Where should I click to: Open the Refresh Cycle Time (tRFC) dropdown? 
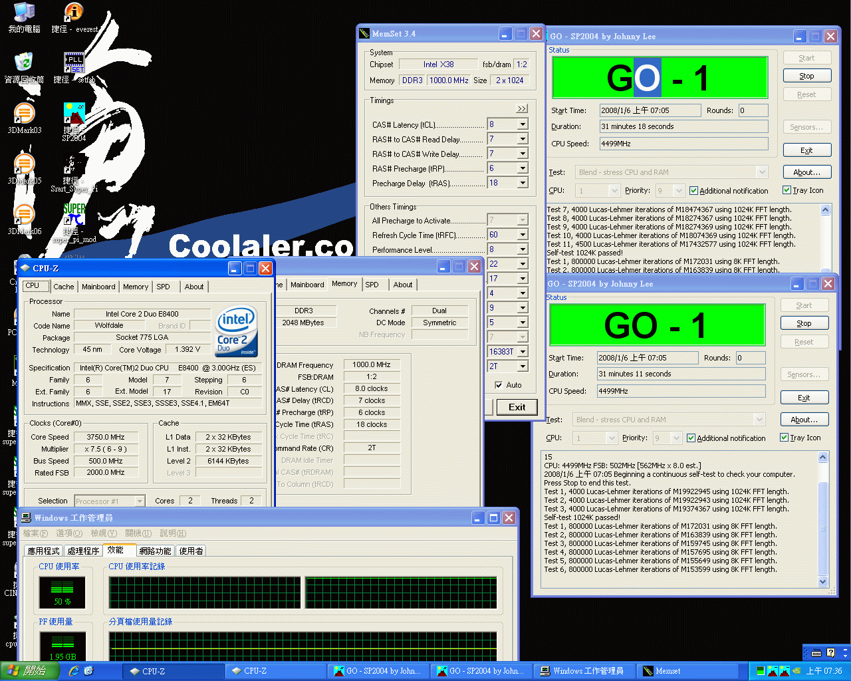(523, 235)
